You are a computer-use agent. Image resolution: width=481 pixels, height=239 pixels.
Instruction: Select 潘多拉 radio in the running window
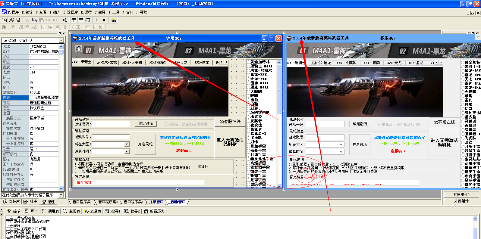[463, 117]
